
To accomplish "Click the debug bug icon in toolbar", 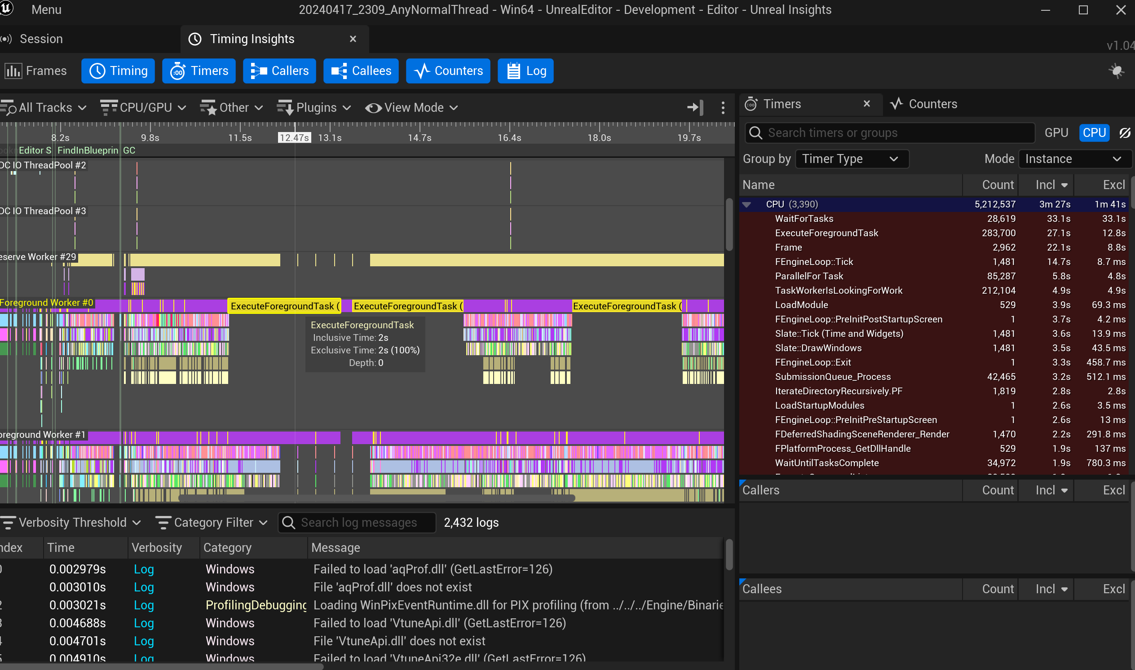I will 1116,71.
